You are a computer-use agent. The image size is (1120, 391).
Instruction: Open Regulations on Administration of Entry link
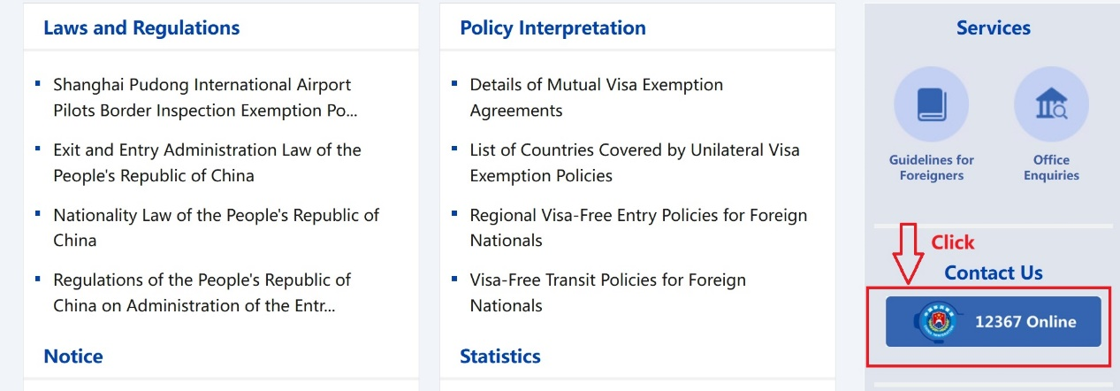pyautogui.click(x=202, y=293)
